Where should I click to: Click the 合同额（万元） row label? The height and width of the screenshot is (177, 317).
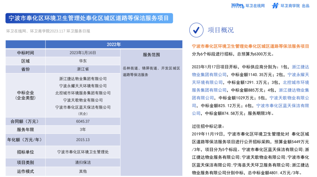coord(26,121)
